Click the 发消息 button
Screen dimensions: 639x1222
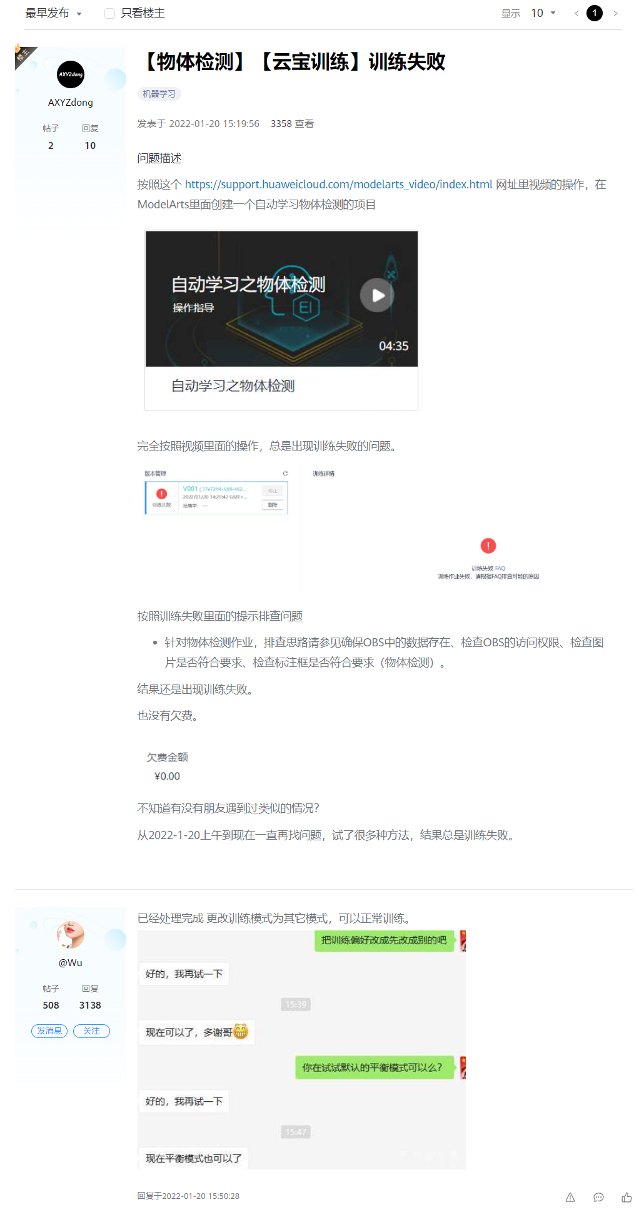point(49,1031)
